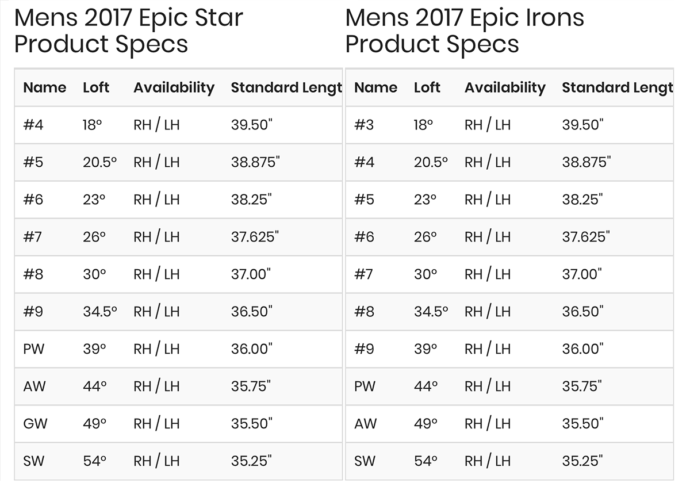Click the 20.5° loft cell for Epic Star #5
The image size is (690, 490).
click(x=99, y=162)
